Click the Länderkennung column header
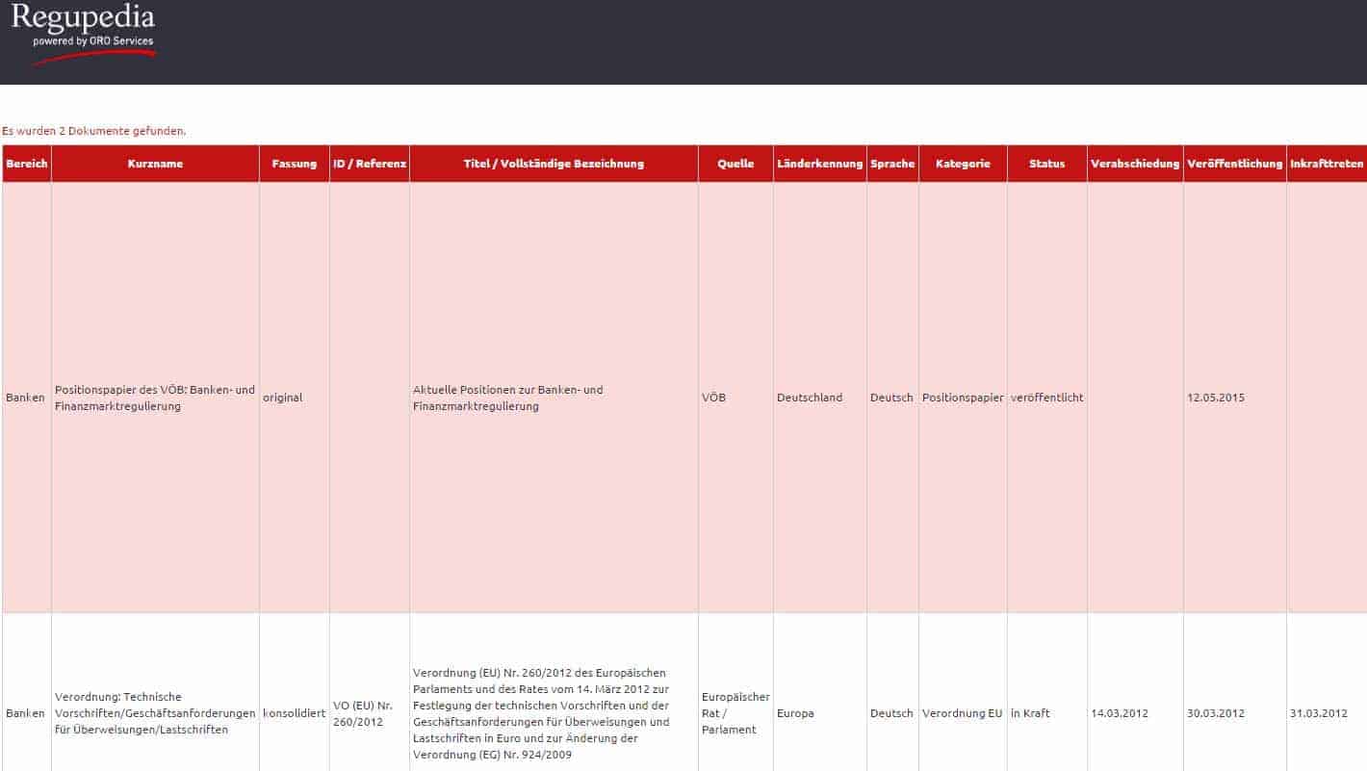Viewport: 1367px width, 771px height. (820, 164)
